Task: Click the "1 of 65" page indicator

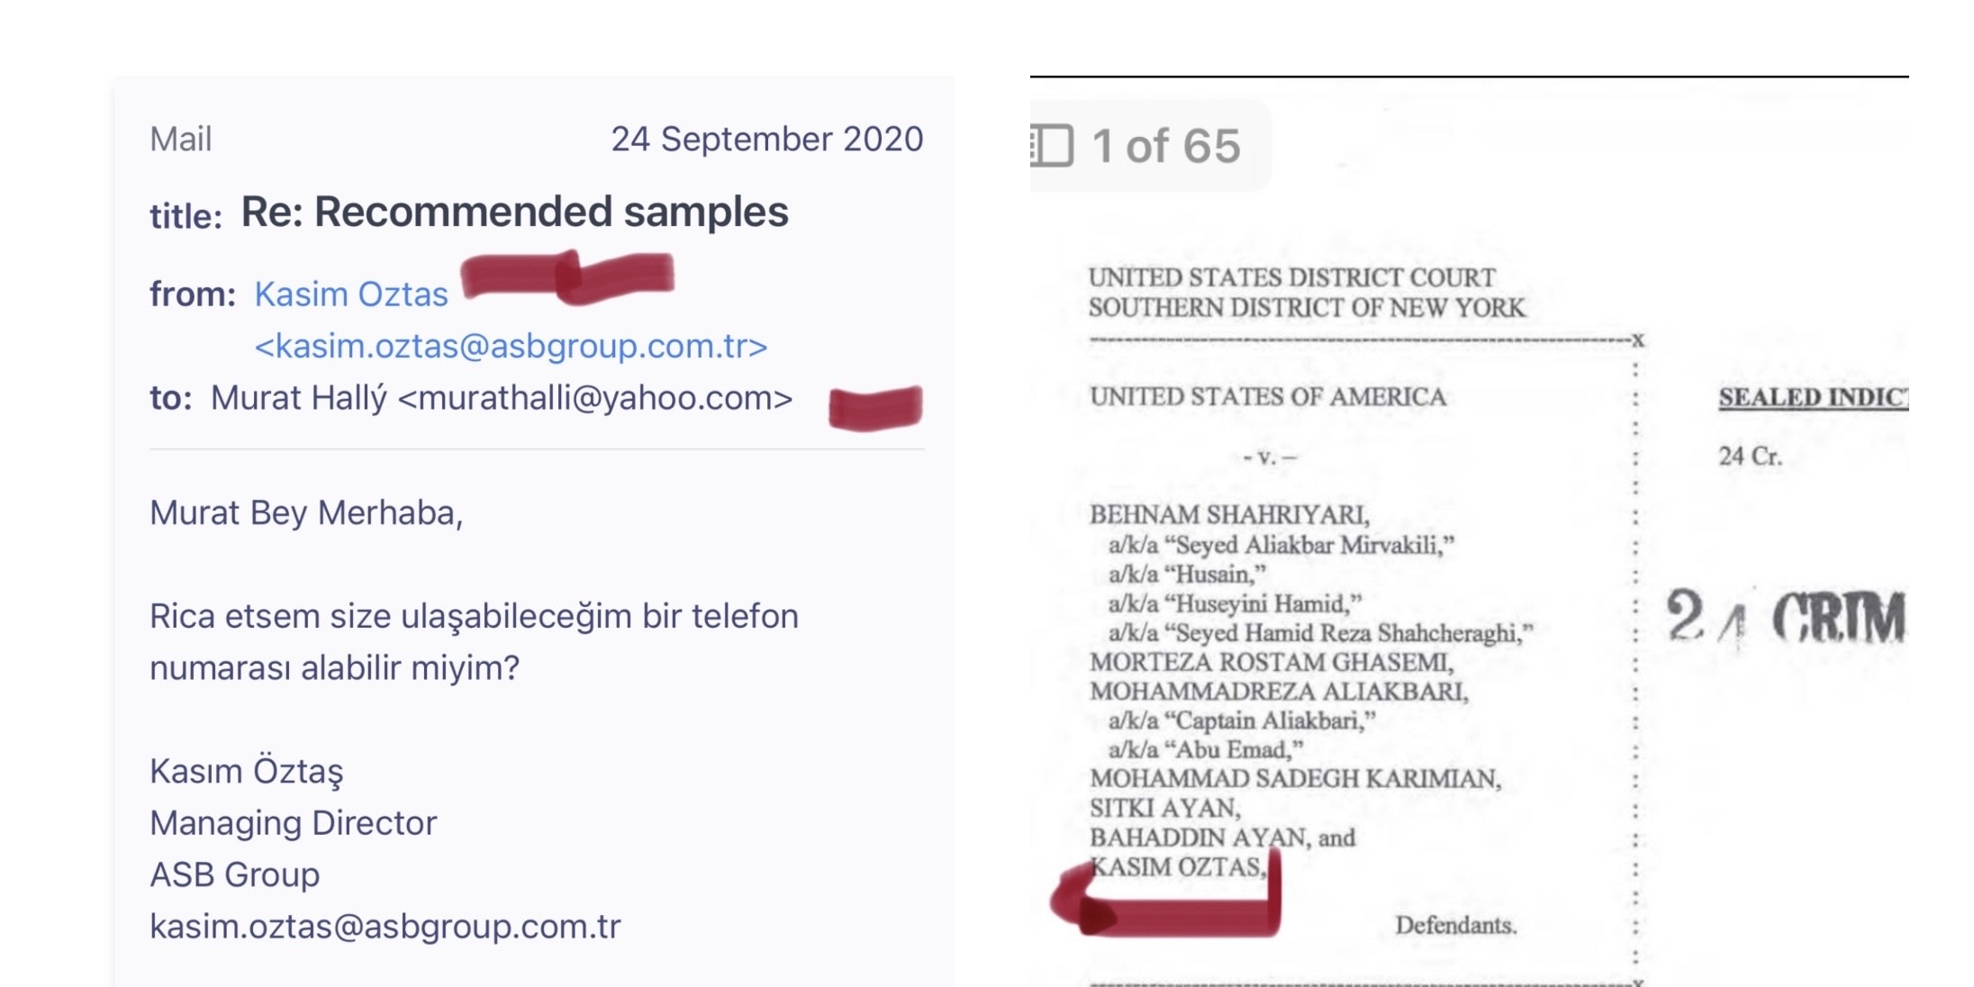Action: tap(1165, 146)
